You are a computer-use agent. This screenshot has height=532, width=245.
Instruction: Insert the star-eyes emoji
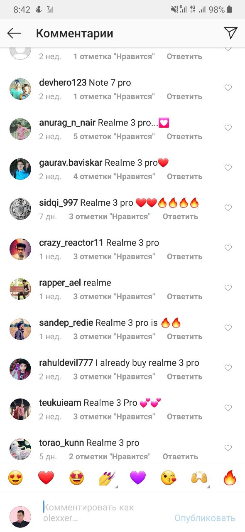(76, 478)
